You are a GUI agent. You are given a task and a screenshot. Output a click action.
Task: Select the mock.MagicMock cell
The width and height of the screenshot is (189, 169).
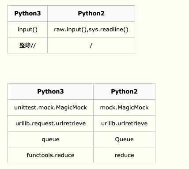pos(124,108)
